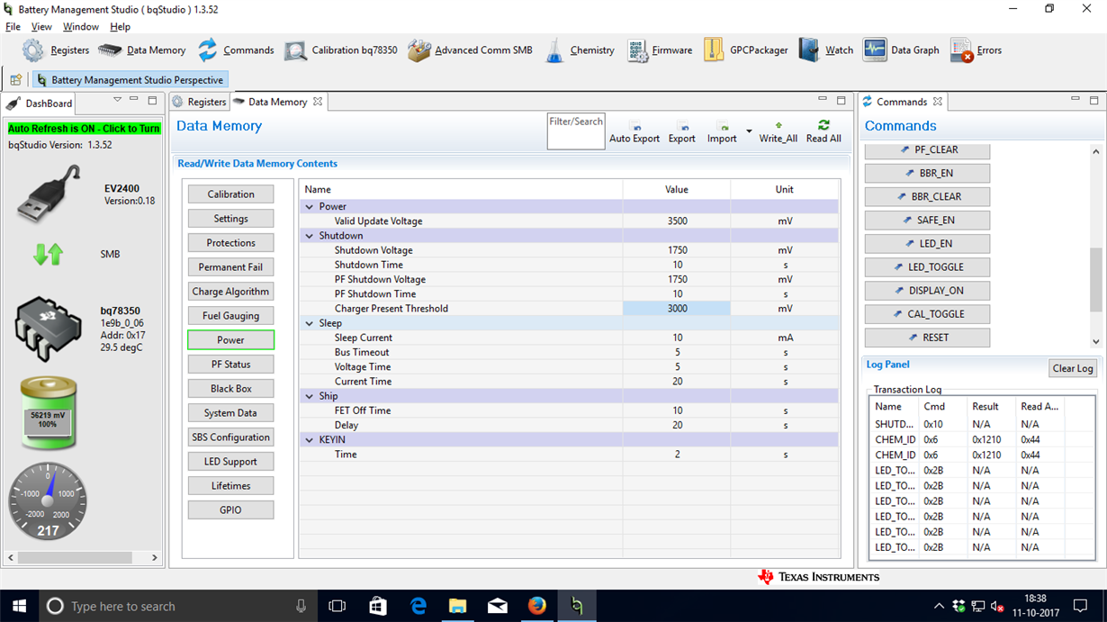Screen dimensions: 1107x622
Task: Open Firefox from the taskbar
Action: pyautogui.click(x=537, y=606)
